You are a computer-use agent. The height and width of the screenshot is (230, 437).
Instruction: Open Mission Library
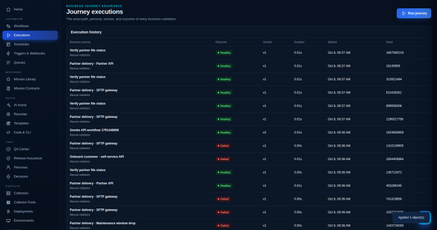(x=30, y=79)
